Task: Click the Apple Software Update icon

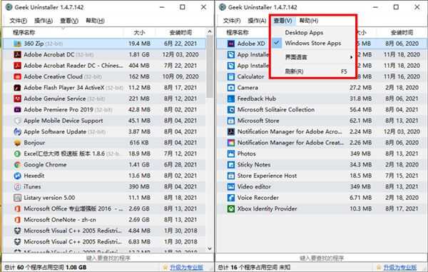Action: 17,131
